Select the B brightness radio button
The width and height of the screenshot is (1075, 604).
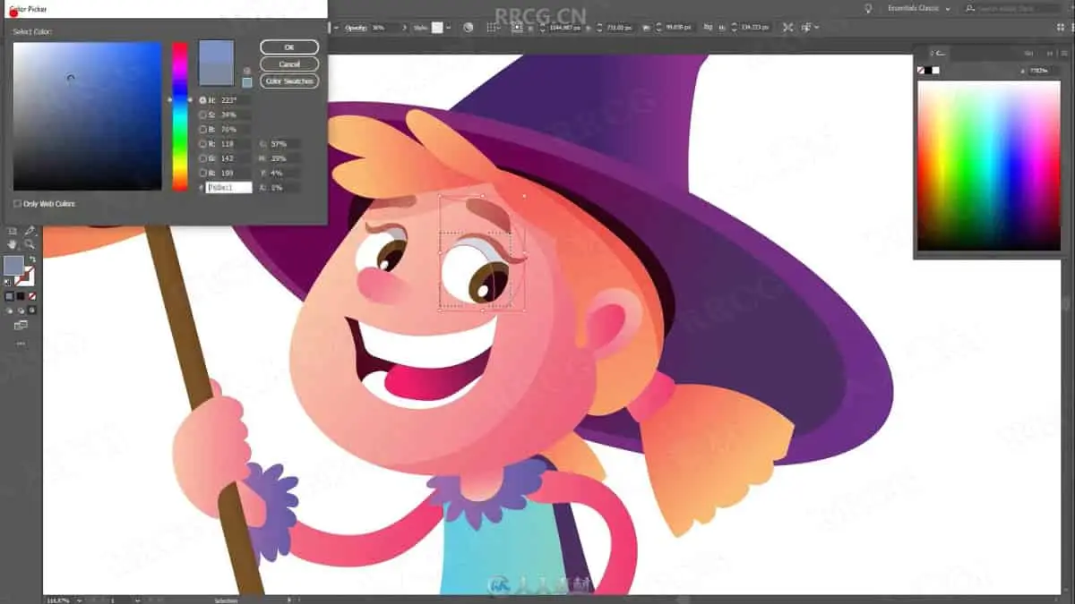[203, 129]
